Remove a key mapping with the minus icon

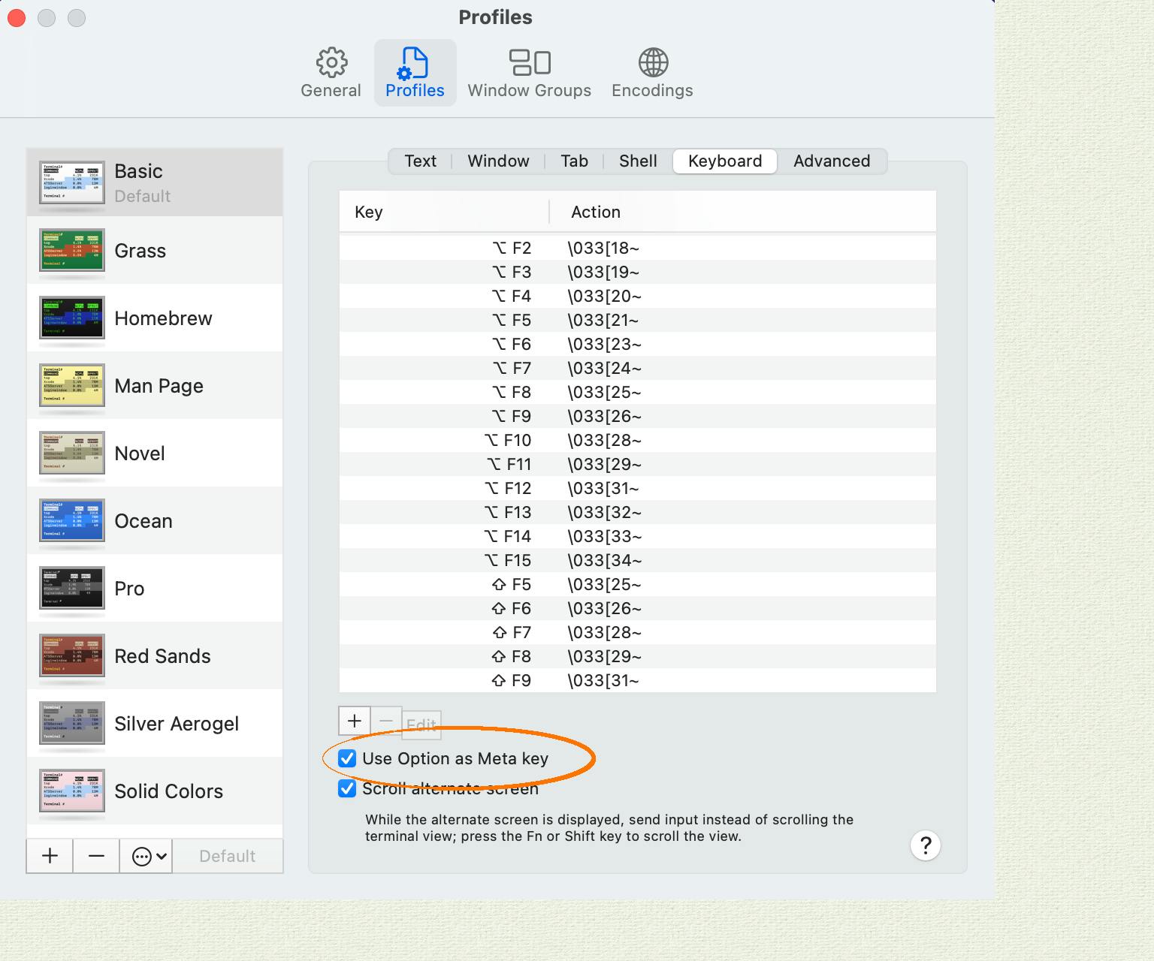click(x=385, y=721)
